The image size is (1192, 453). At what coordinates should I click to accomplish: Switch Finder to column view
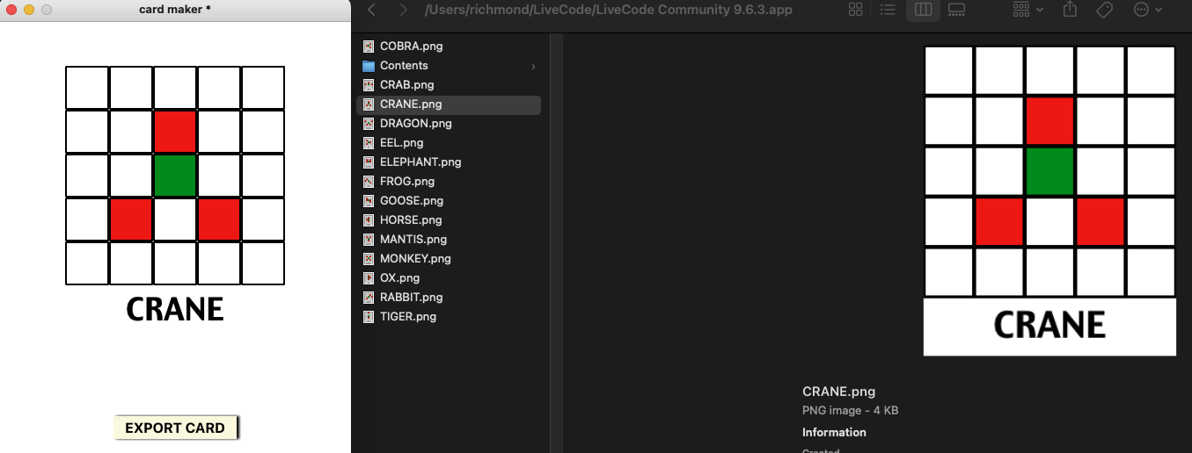[x=923, y=10]
